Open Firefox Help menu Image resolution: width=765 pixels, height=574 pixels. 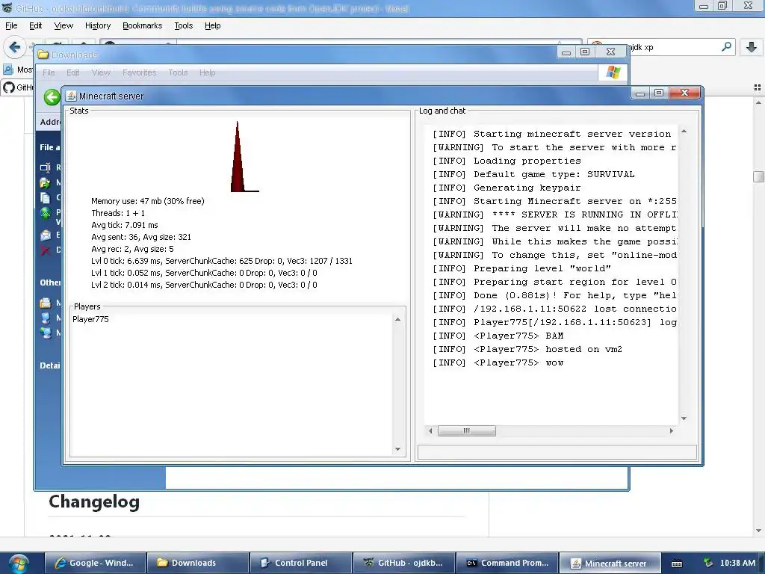pos(212,25)
